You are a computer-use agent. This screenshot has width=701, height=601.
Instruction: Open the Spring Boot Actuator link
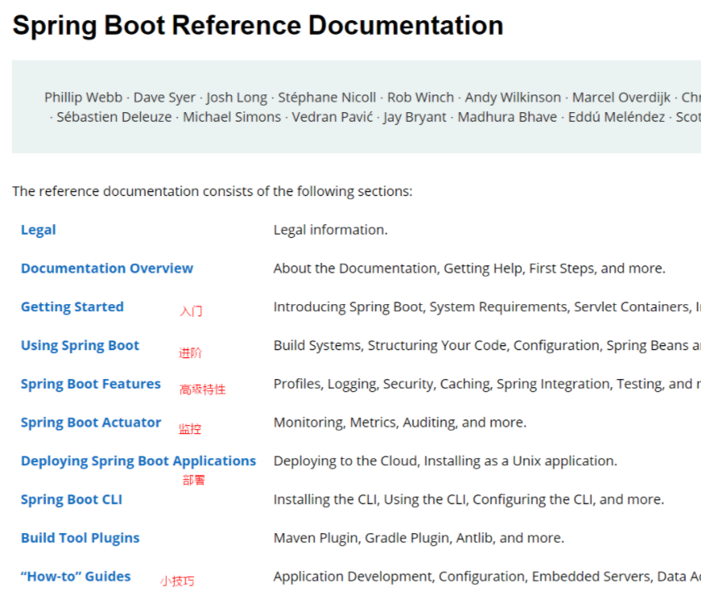coord(91,423)
